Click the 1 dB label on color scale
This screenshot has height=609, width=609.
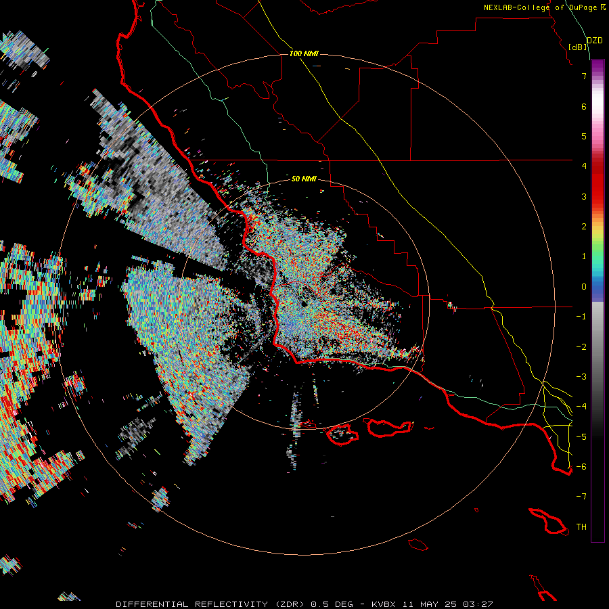[x=584, y=256]
